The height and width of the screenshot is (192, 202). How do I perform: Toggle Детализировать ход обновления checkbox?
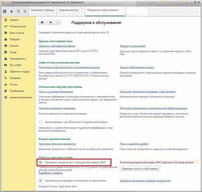point(40,122)
